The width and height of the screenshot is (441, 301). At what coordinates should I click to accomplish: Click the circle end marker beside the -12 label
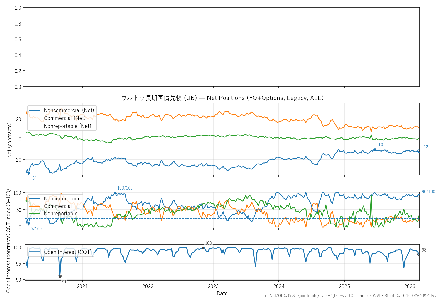point(419,151)
